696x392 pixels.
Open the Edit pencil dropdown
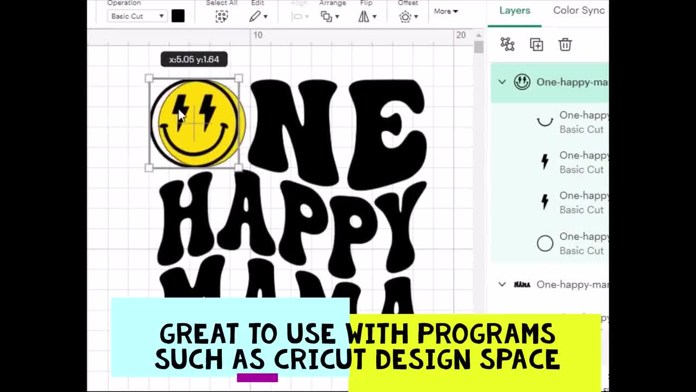pos(258,16)
